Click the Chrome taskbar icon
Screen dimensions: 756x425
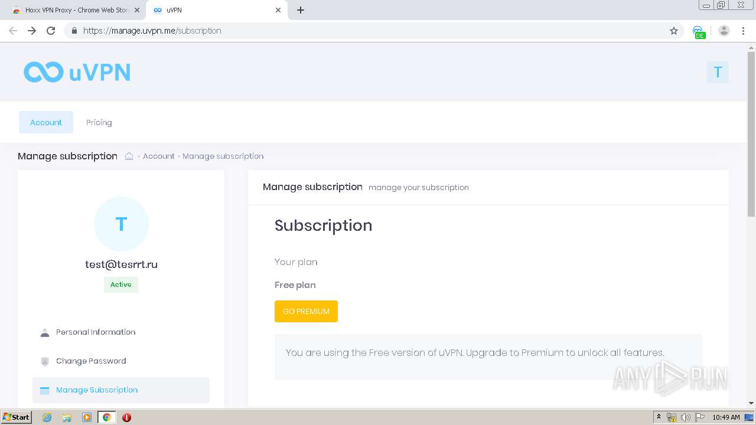pos(107,417)
